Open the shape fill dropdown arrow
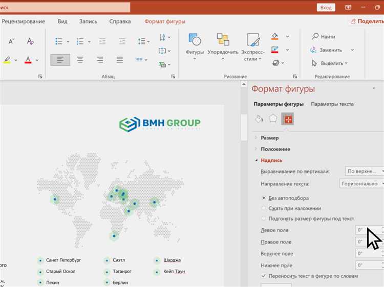This screenshot has height=287, width=384. pos(288,37)
